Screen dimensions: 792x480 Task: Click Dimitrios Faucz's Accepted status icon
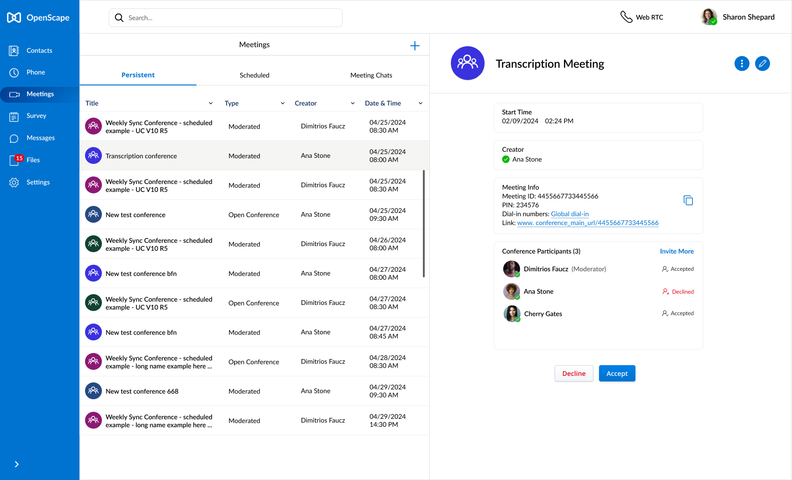[x=665, y=269]
